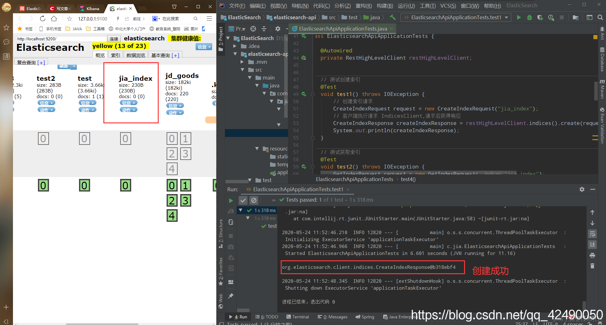
Task: Reload the browser page
Action: [x=43, y=19]
